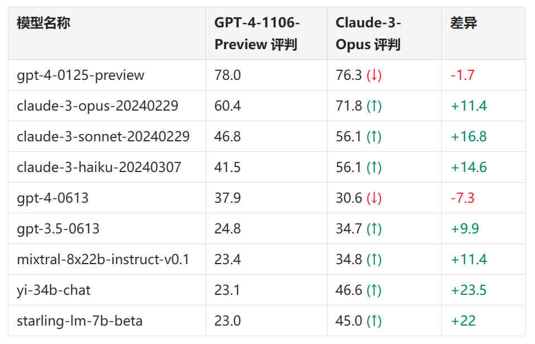Click the up arrow next to 45.0
This screenshot has height=344, width=535.
pos(374,321)
